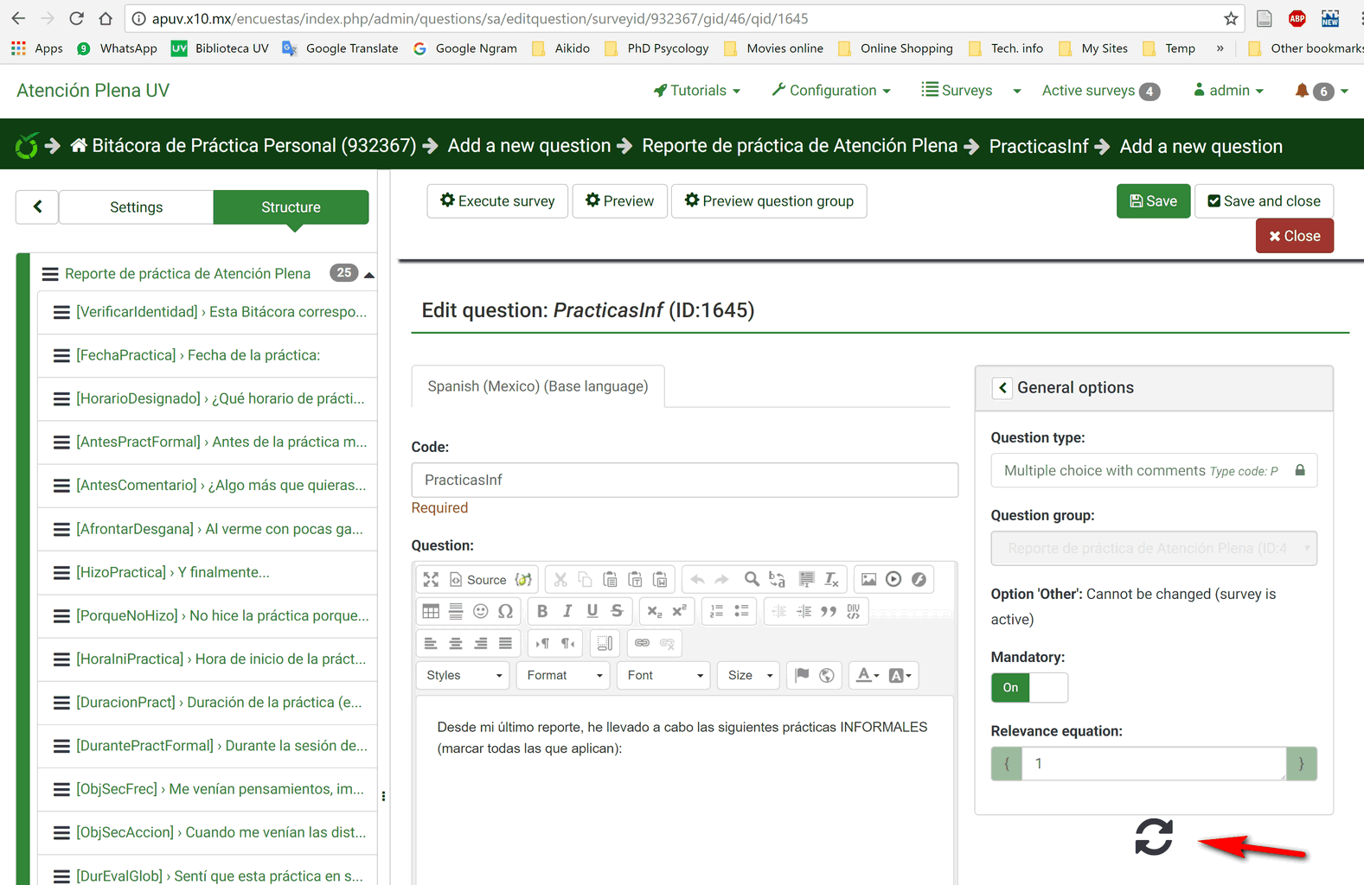The image size is (1364, 885).
Task: Open the Font dropdown
Action: (663, 675)
